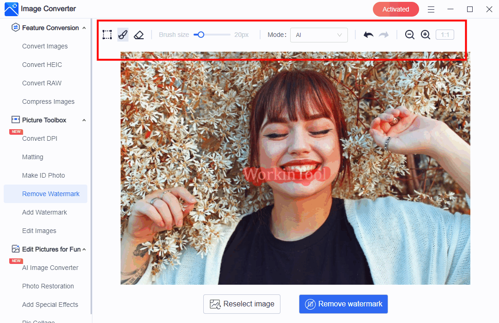The width and height of the screenshot is (499, 323).
Task: Select the rectangle selection tool
Action: (107, 35)
